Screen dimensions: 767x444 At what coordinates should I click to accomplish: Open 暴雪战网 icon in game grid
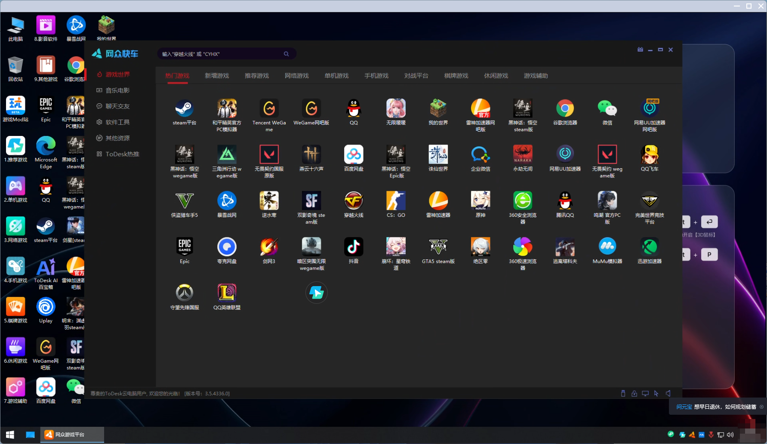point(227,201)
